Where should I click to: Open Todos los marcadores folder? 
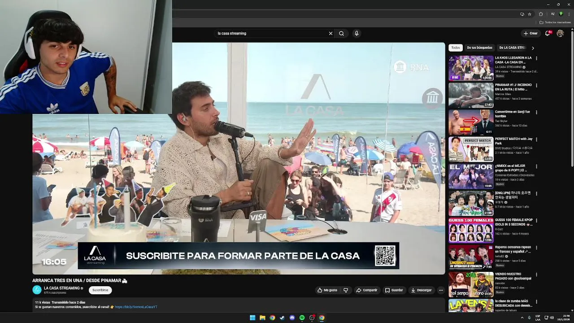pos(555,22)
